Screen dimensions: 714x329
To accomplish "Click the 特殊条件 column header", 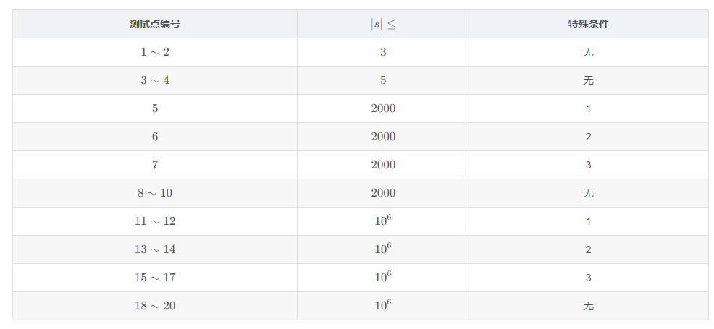I will (x=588, y=24).
